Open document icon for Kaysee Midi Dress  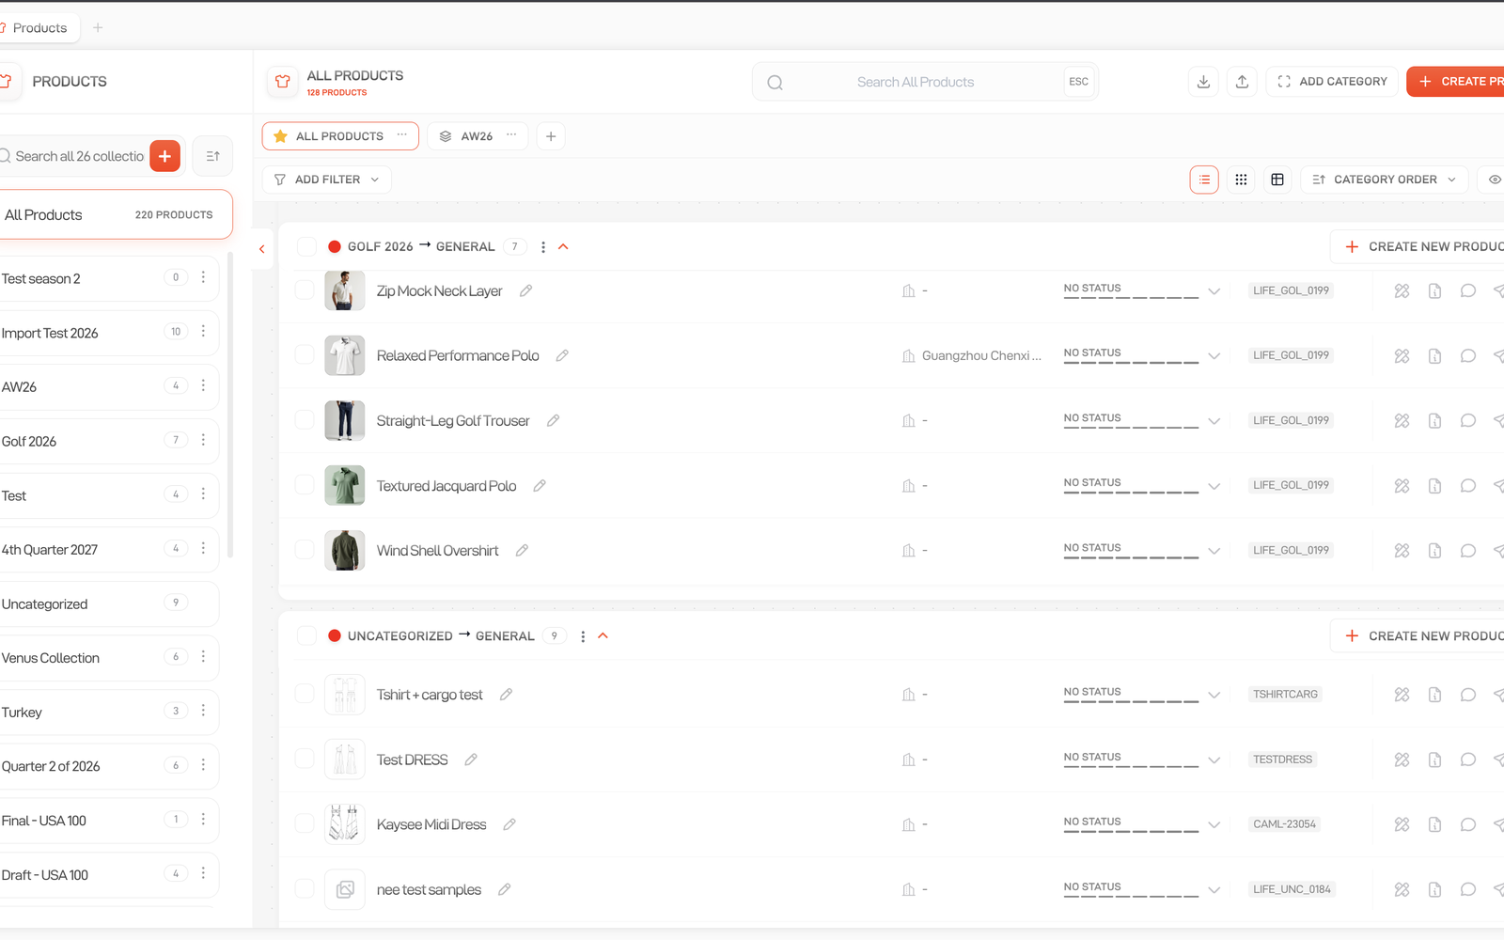[1434, 824]
